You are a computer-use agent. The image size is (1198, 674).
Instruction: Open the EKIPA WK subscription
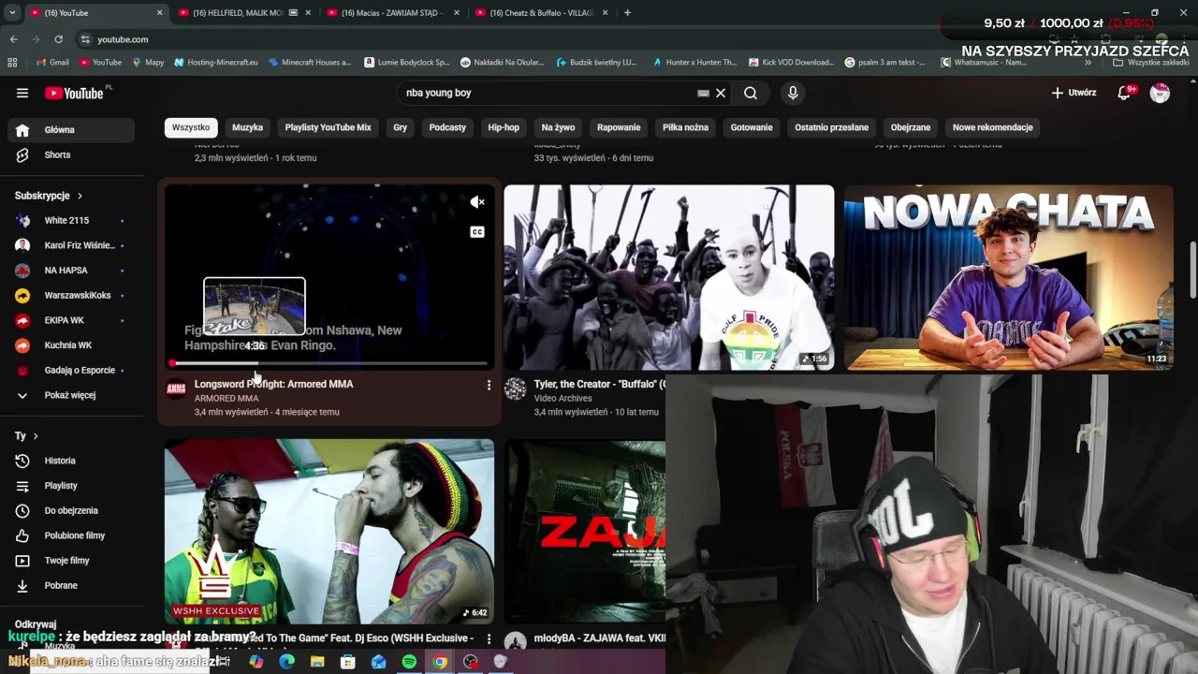[x=72, y=320]
